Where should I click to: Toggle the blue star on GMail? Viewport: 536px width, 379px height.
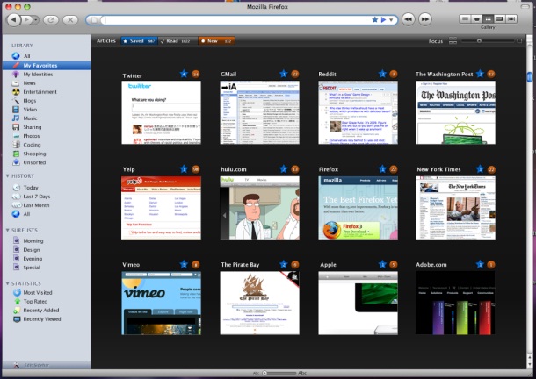point(284,74)
